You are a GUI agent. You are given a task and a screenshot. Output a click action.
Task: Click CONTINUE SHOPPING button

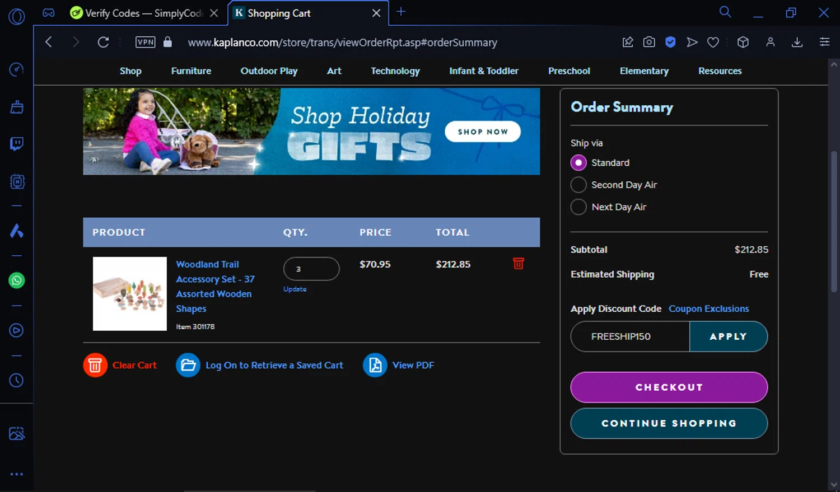(x=669, y=423)
